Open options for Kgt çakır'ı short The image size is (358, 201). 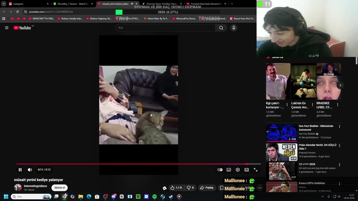(287, 105)
